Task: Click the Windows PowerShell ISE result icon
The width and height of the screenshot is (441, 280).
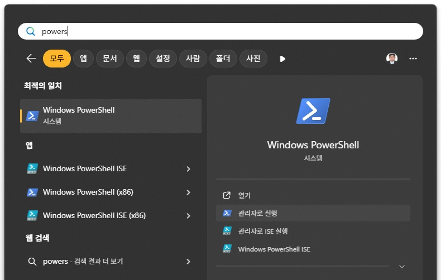Action: [32, 168]
